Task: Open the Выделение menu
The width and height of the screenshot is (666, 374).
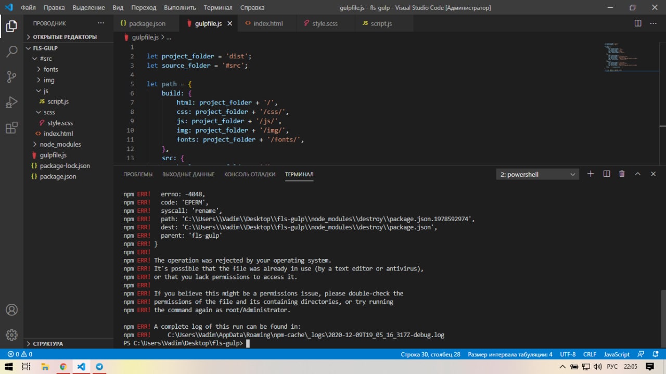Action: pos(89,8)
